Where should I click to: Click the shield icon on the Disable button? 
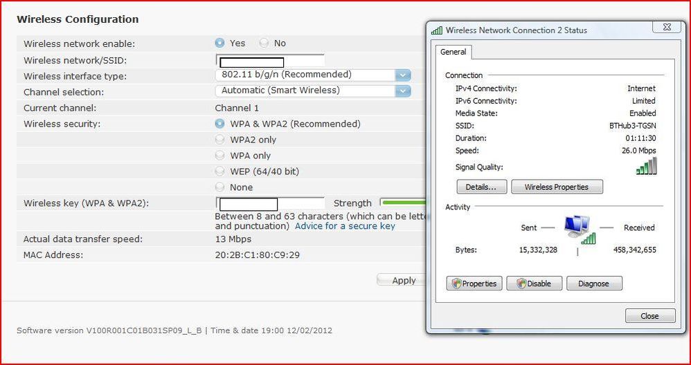pyautogui.click(x=522, y=283)
